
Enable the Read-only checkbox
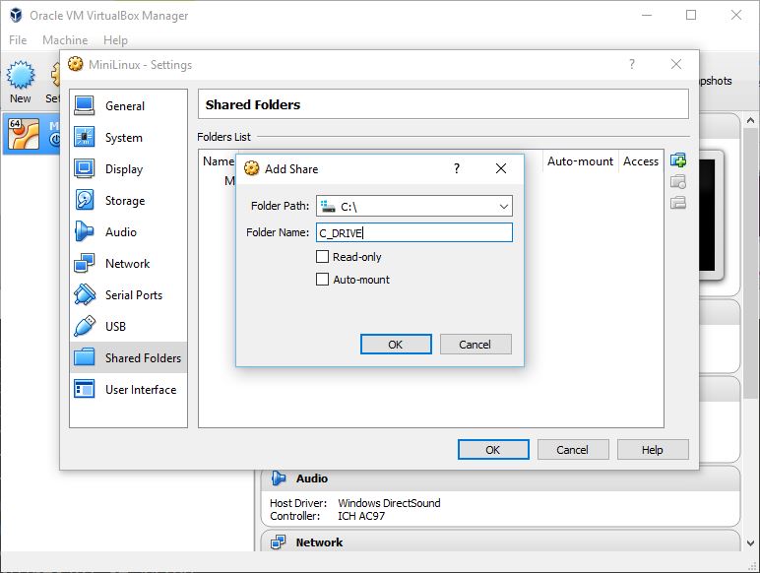click(x=322, y=256)
